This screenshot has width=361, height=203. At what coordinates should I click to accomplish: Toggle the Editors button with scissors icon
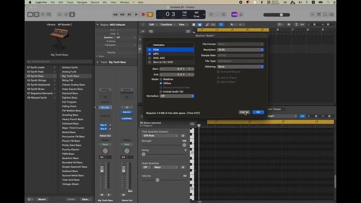coord(72,15)
